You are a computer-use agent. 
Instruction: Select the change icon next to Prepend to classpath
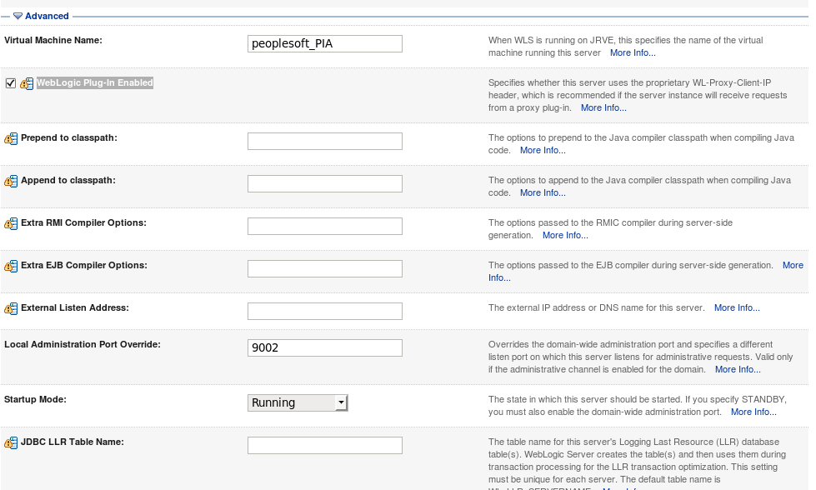pyautogui.click(x=11, y=138)
